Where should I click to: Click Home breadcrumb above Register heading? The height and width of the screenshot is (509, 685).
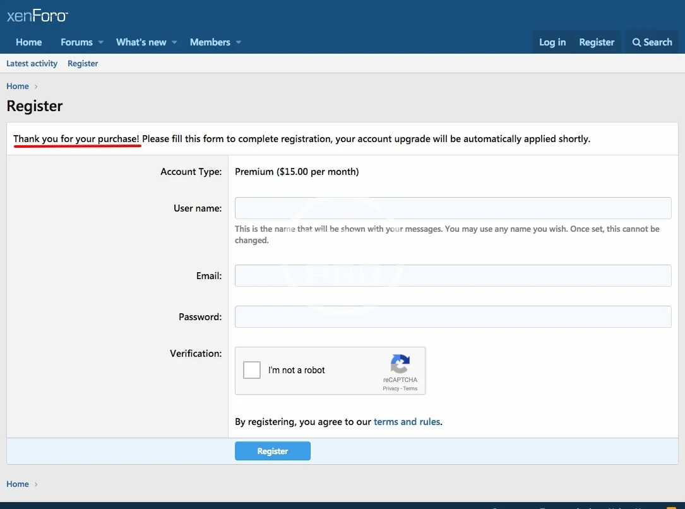[x=18, y=86]
